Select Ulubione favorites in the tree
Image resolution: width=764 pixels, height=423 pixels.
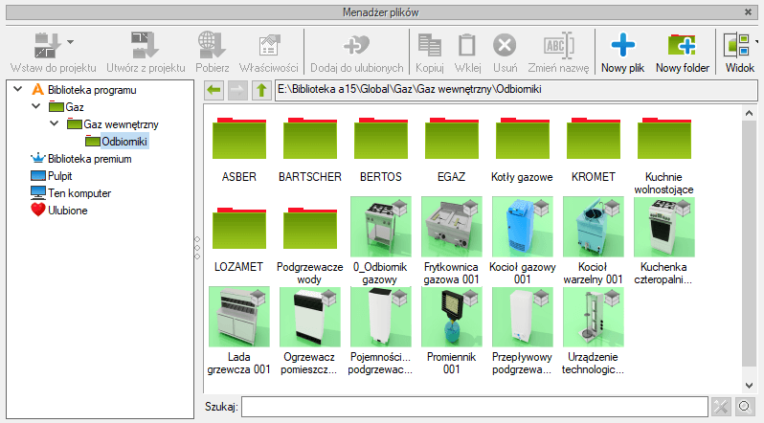pos(68,211)
